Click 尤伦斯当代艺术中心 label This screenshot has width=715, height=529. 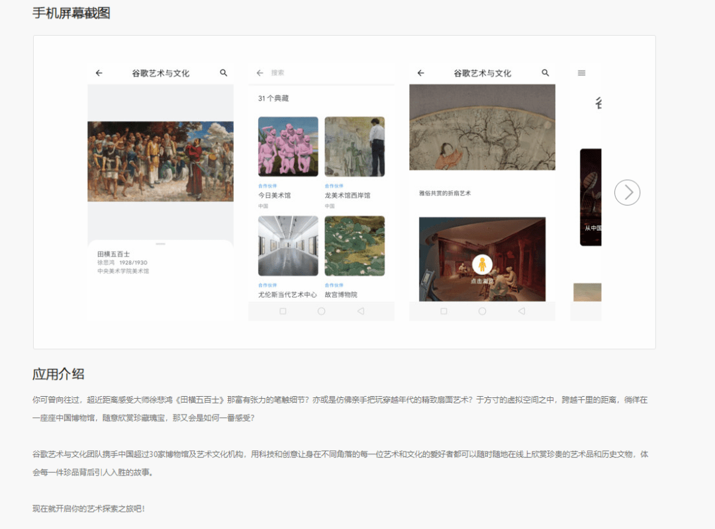tap(287, 295)
